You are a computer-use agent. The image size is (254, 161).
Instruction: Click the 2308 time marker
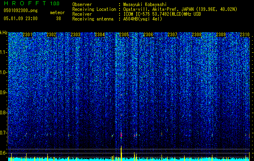pyautogui.click(x=197, y=34)
